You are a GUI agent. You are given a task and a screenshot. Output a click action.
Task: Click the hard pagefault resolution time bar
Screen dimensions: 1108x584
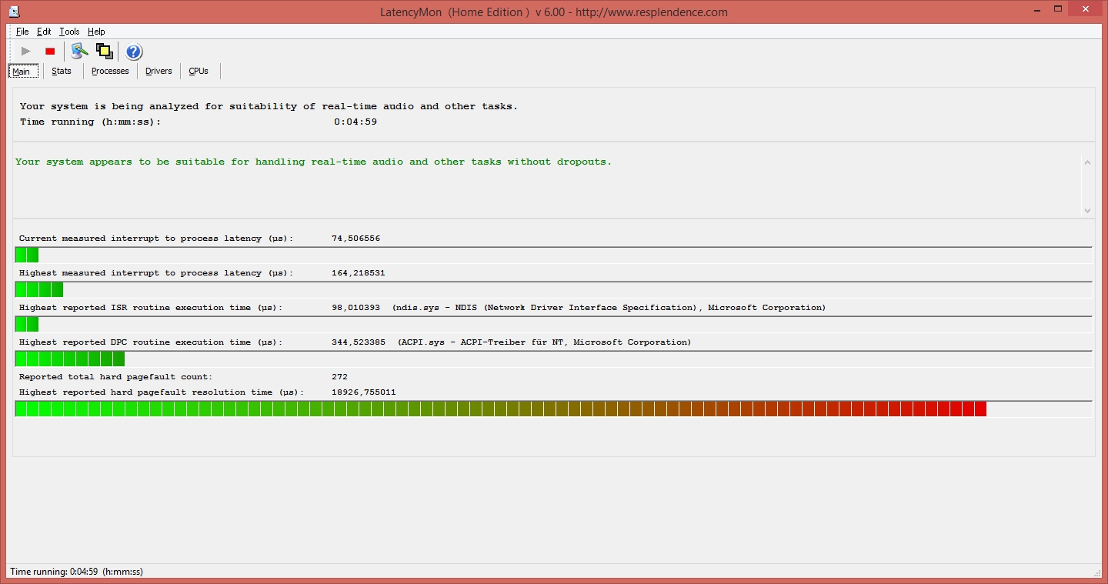[553, 409]
